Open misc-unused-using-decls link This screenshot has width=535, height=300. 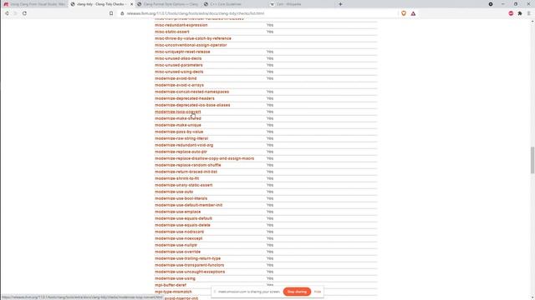click(179, 72)
